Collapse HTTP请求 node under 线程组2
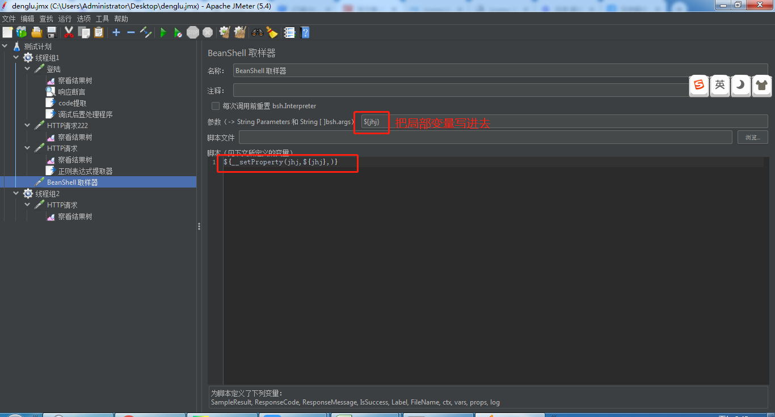 (x=28, y=205)
